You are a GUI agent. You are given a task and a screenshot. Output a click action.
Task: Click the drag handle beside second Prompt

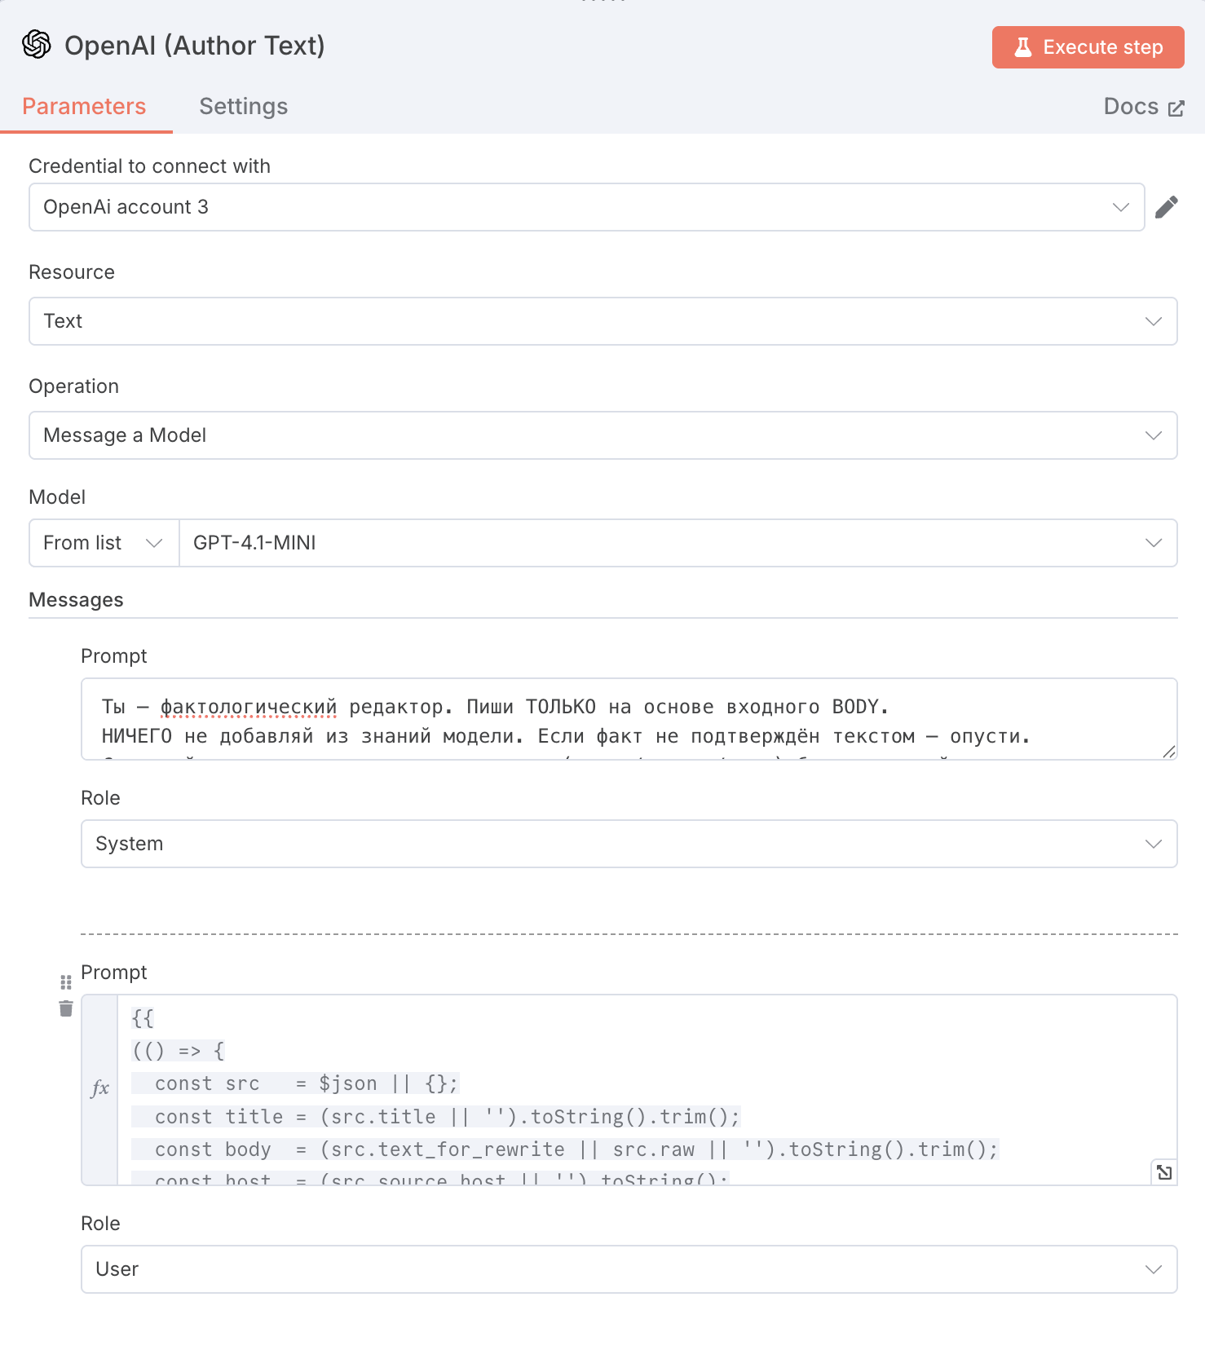(x=66, y=982)
